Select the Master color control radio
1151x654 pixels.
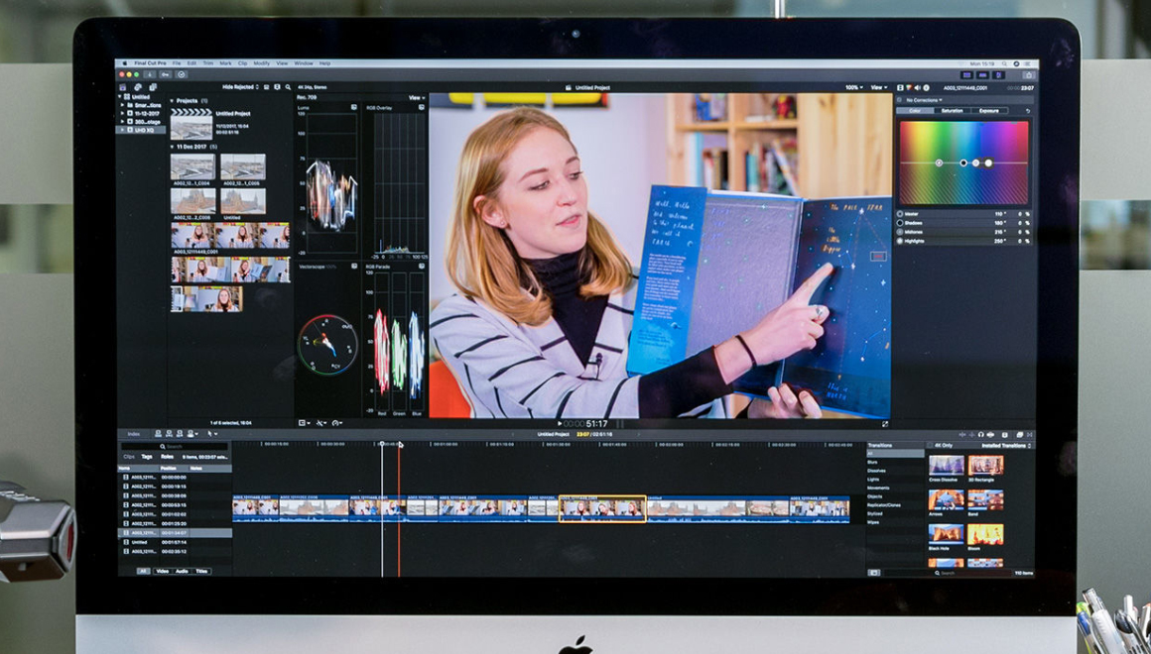[901, 214]
